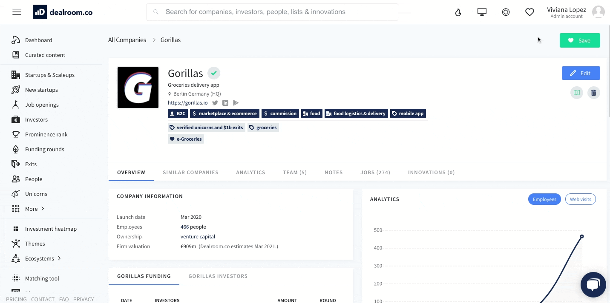Open the gorillas.io website link
This screenshot has height=303, width=610.
188,103
